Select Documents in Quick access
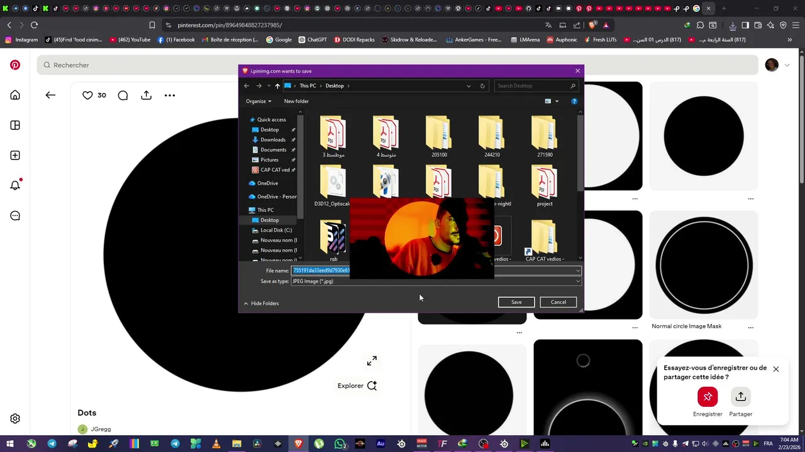 [273, 149]
